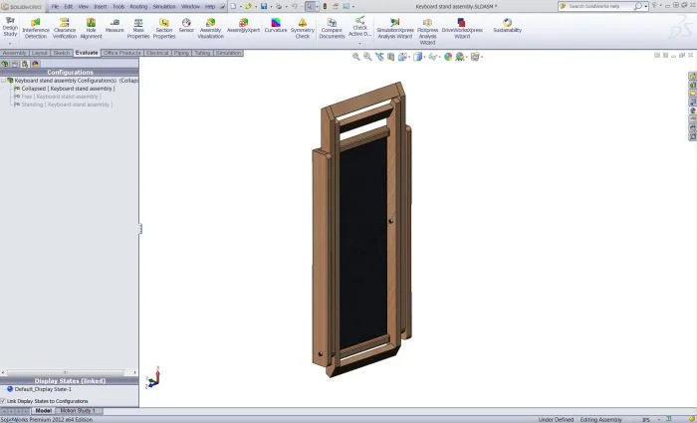Toggle Link Display States to Configurations checkbox
The image size is (697, 423).
point(4,401)
